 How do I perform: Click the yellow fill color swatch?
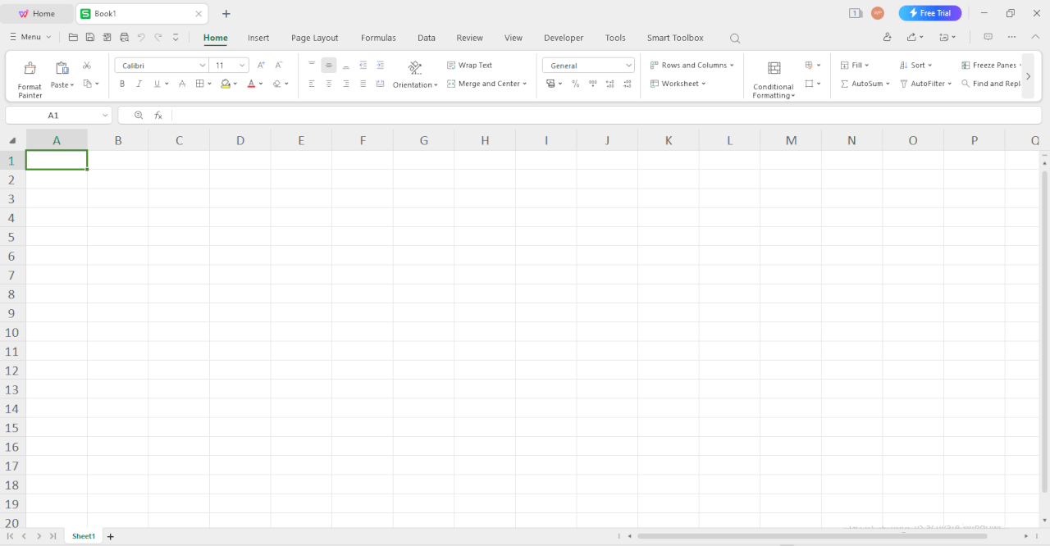[226, 84]
